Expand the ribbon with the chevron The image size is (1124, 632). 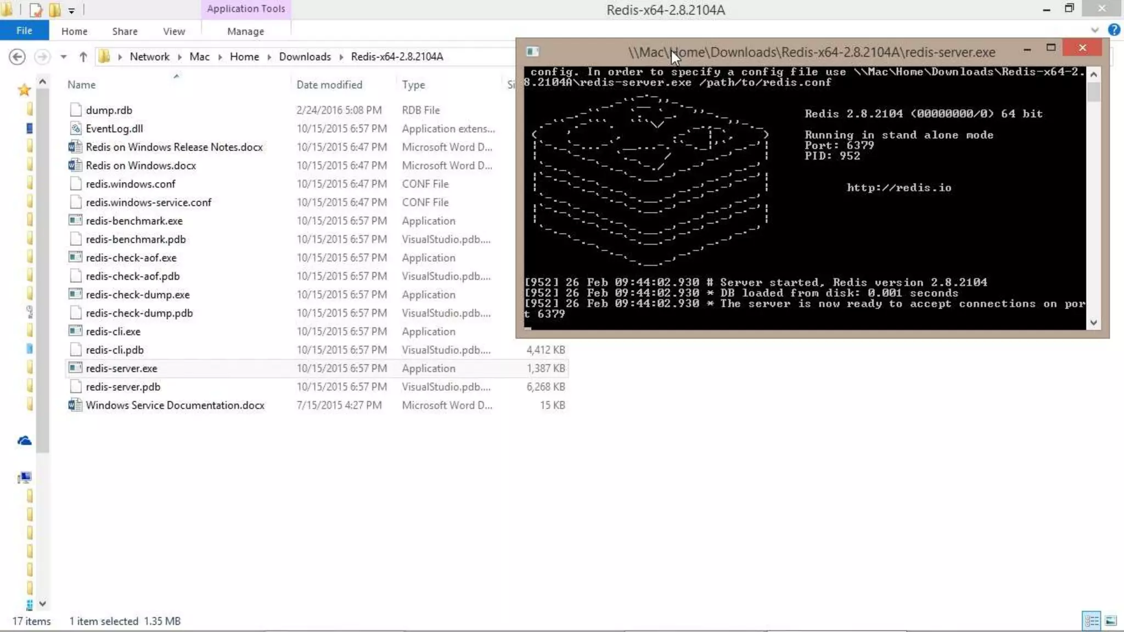click(x=1095, y=30)
